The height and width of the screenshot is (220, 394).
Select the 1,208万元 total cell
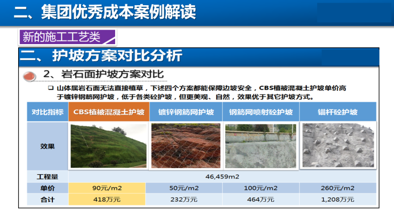337,199
